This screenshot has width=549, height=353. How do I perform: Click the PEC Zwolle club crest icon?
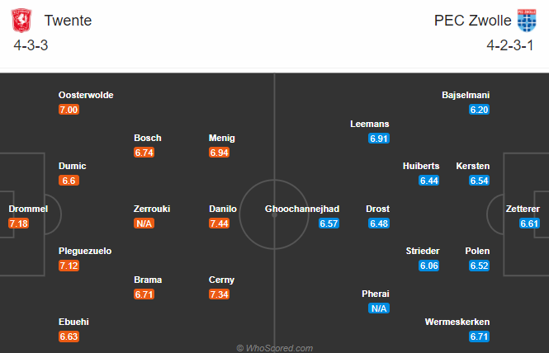[526, 20]
